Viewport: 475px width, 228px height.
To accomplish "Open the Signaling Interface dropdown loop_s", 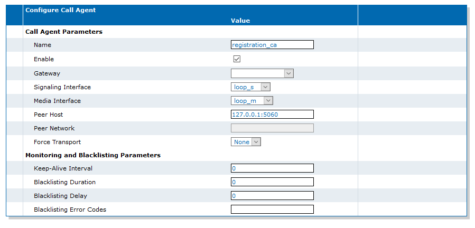I will click(x=250, y=87).
